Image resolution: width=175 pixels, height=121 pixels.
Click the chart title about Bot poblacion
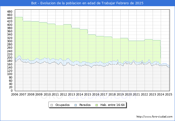87,3
